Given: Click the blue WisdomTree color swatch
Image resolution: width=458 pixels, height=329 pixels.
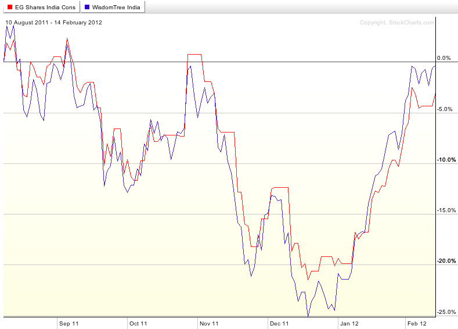Looking at the screenshot, I should pos(86,8).
